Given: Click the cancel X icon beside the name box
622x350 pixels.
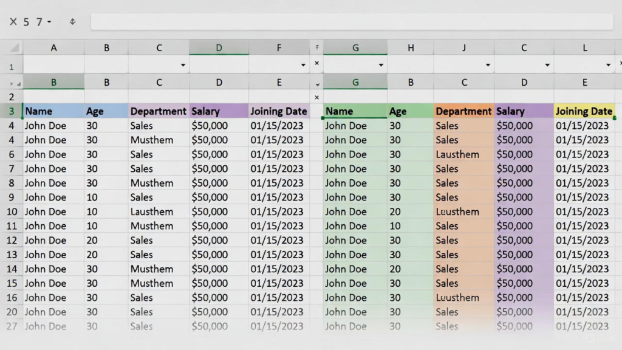Looking at the screenshot, I should [13, 22].
